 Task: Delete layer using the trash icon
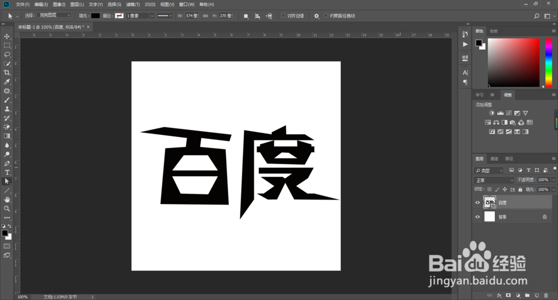pos(546,296)
